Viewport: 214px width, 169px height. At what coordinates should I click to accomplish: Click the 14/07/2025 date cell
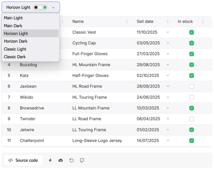tap(148, 141)
